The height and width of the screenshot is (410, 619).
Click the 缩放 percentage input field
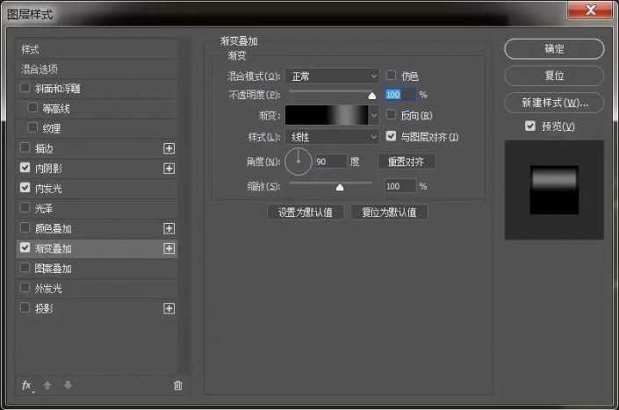(x=399, y=186)
